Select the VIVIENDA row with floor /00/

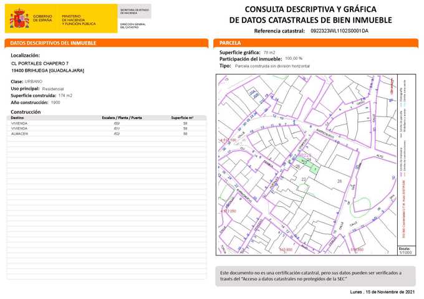(x=107, y=123)
